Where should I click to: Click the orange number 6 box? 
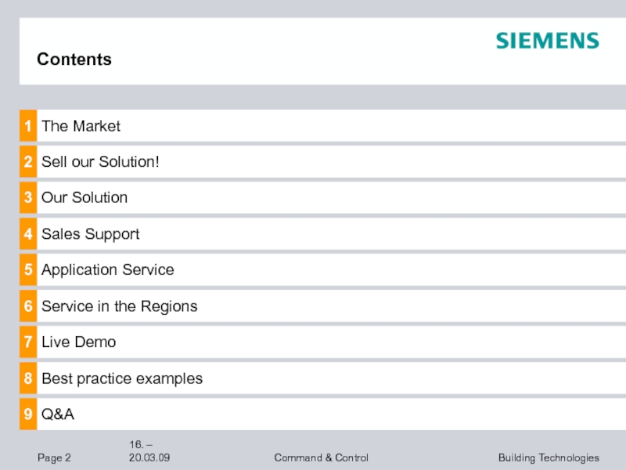[x=28, y=305]
